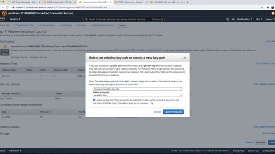Open 'removing existing key pairs from a public AMI' link
This screenshot has height=154, width=275.
coord(116,85)
